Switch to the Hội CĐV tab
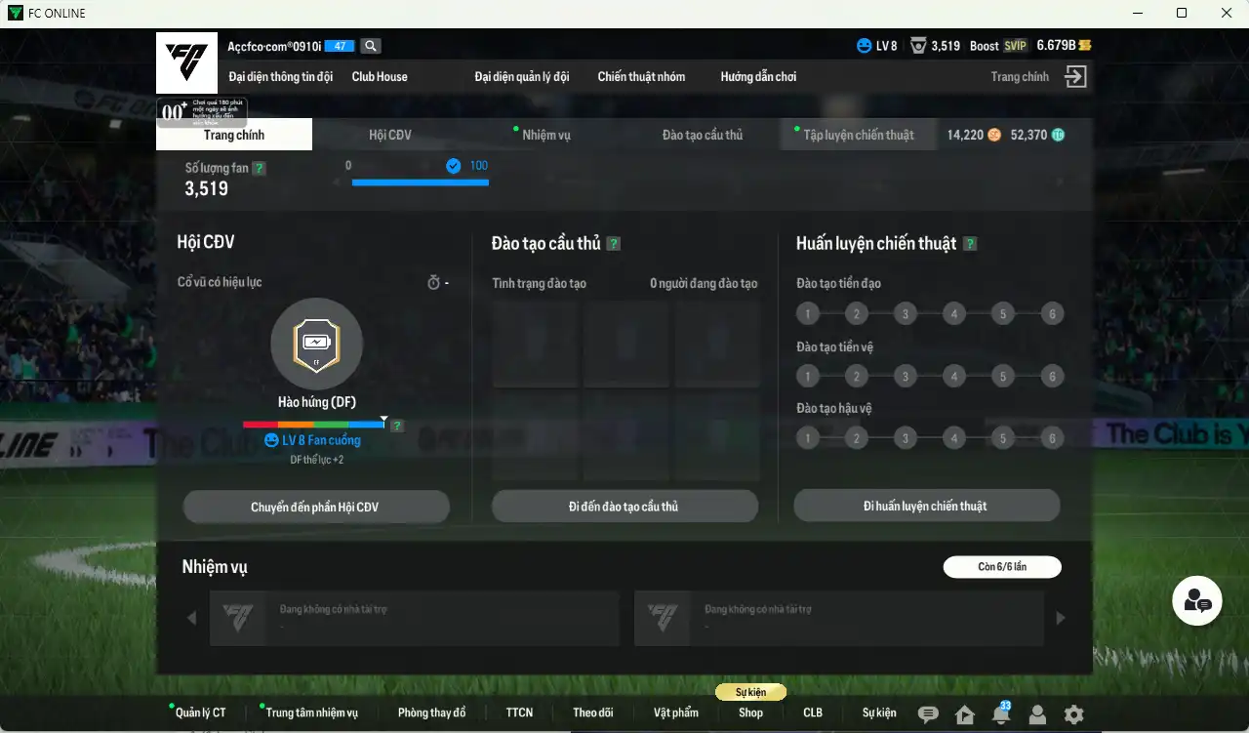The width and height of the screenshot is (1249, 733). click(390, 135)
